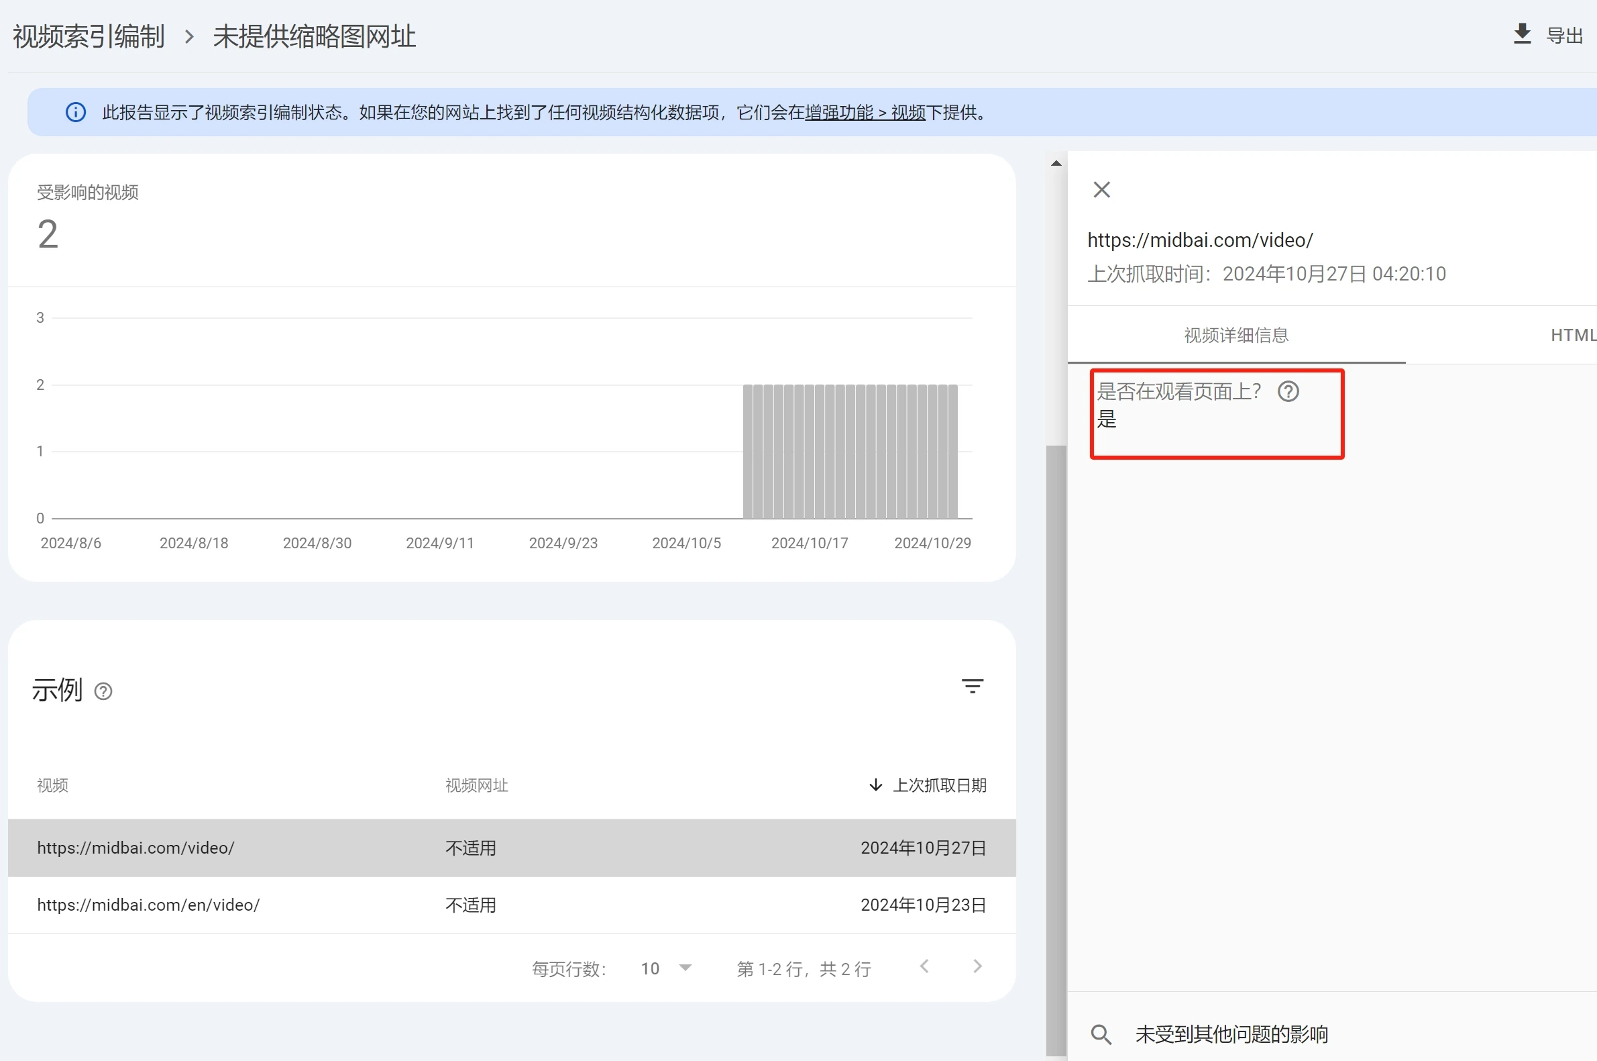The width and height of the screenshot is (1597, 1061).
Task: Select the 视频详细信息 tab
Action: (x=1235, y=335)
